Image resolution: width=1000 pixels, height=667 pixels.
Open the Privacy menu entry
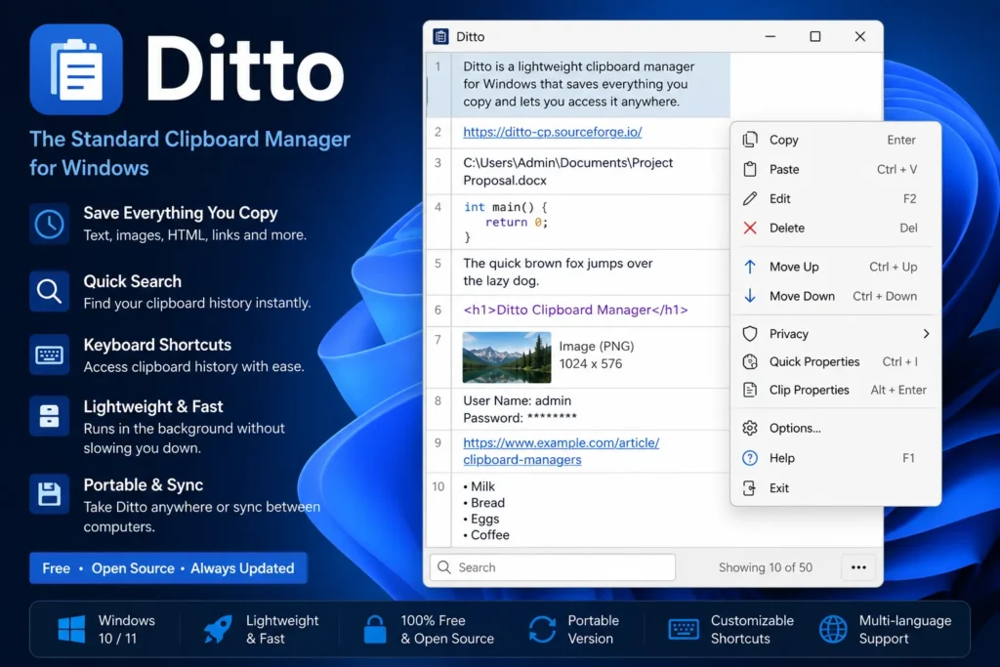[x=836, y=334]
